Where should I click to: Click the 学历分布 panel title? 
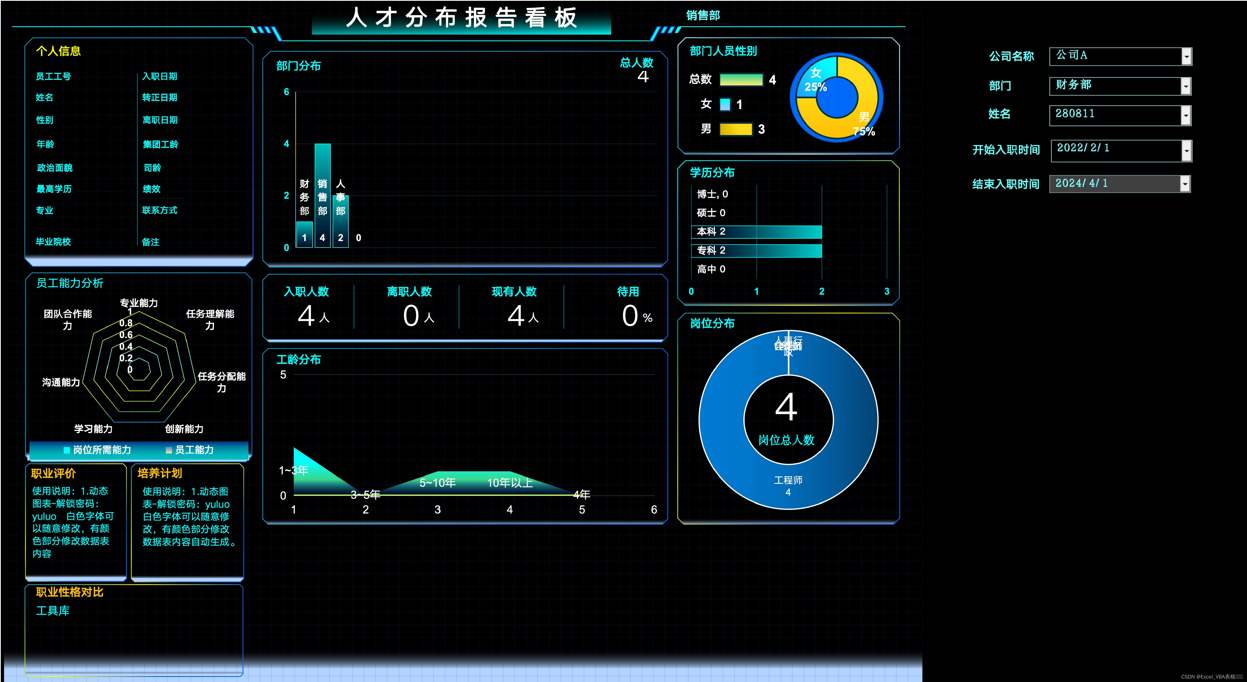click(712, 173)
